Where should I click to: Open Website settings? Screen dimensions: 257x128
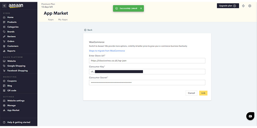[16, 101]
